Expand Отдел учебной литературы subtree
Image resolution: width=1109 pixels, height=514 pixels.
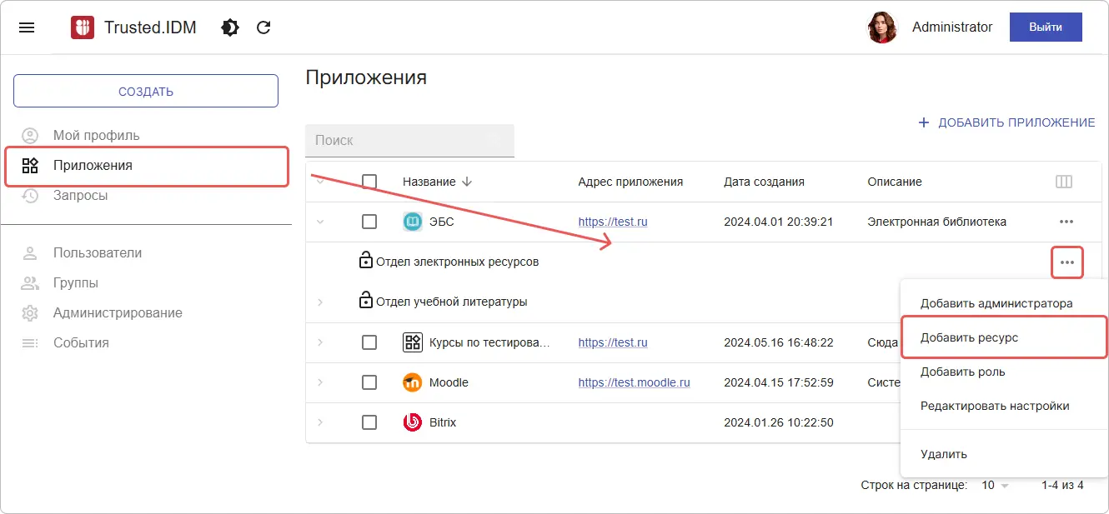pos(320,302)
